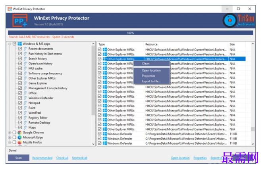Select the Windows & MS apps Windows icon
Screen dimensions: 266x170
pos(20,44)
